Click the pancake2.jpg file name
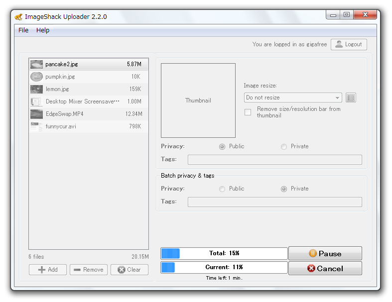Image resolution: width=392 pixels, height=302 pixels. click(61, 64)
